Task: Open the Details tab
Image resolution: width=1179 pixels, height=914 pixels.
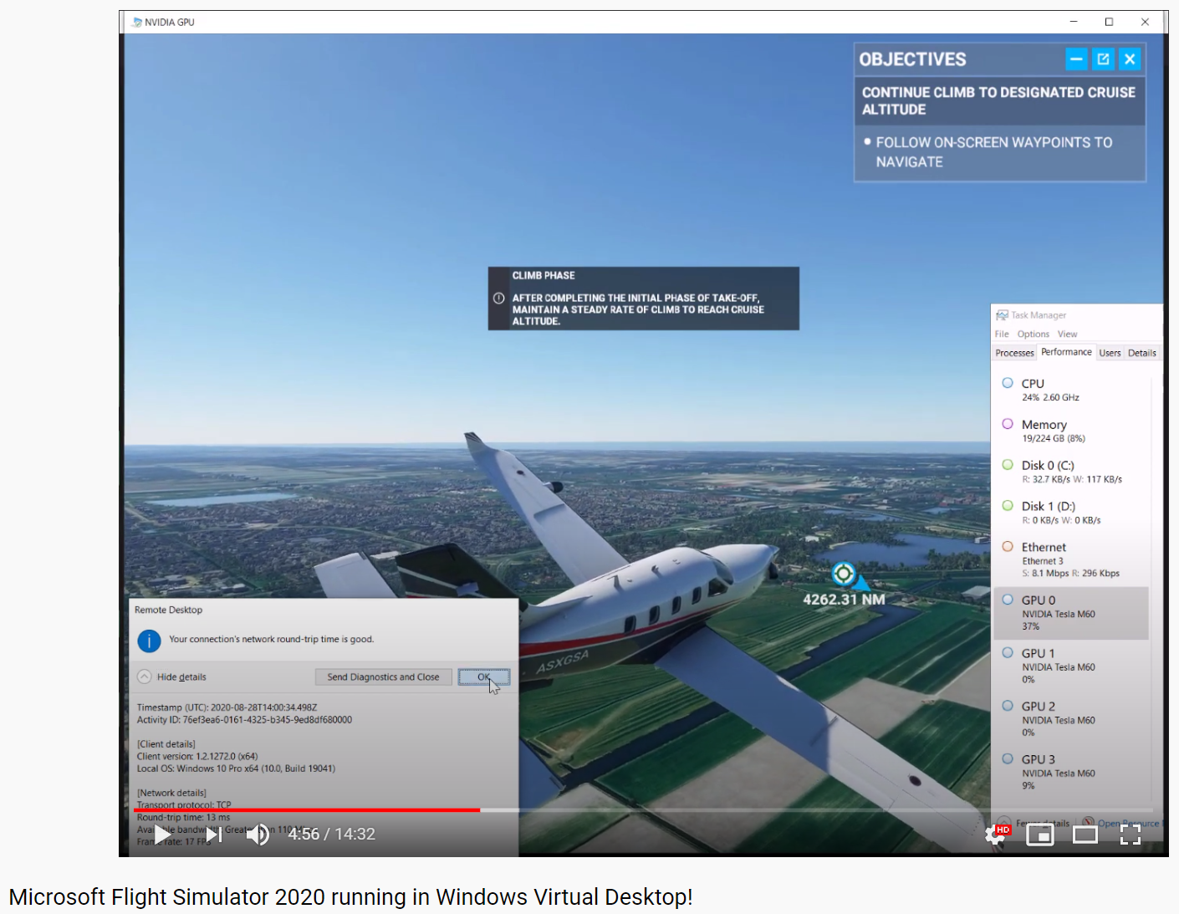Action: (x=1141, y=353)
